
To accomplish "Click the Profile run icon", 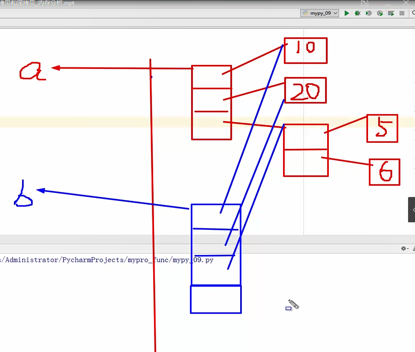I will [380, 13].
